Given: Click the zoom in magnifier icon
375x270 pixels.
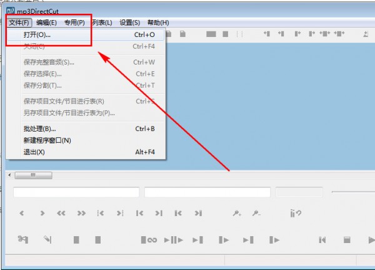Looking at the screenshot, I should 237,213.
